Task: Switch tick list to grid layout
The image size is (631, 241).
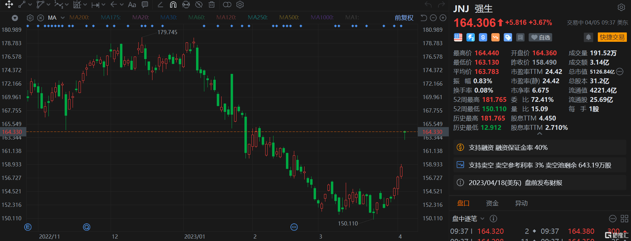Action: pos(624,219)
